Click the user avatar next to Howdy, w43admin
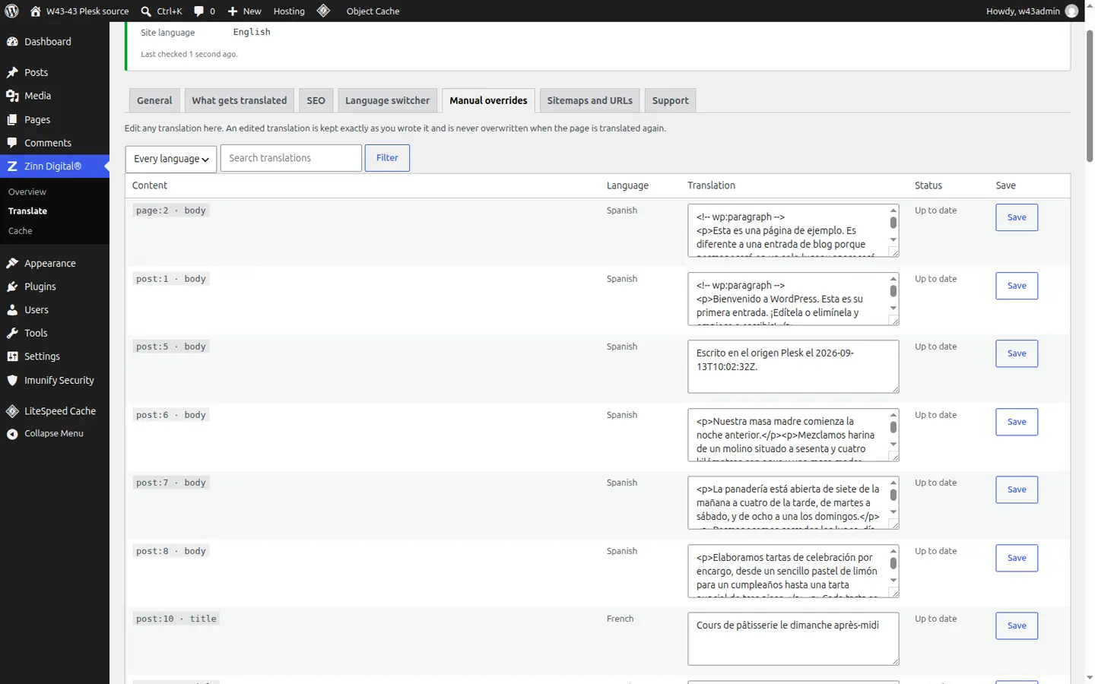 (1071, 11)
